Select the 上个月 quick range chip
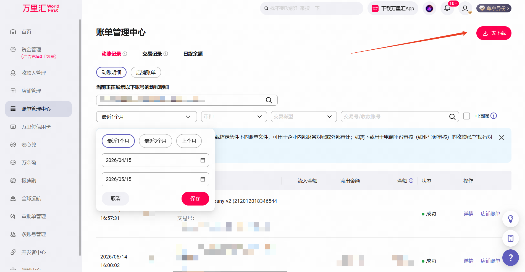525x272 pixels. (x=189, y=141)
